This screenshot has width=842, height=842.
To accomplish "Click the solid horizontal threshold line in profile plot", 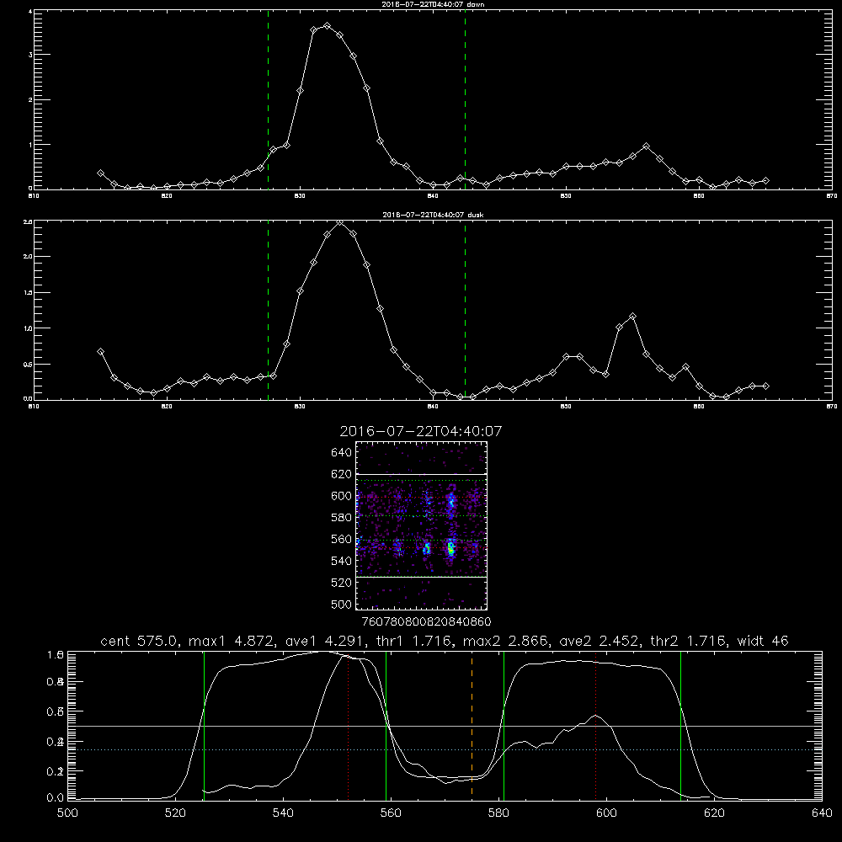I will pos(445,726).
